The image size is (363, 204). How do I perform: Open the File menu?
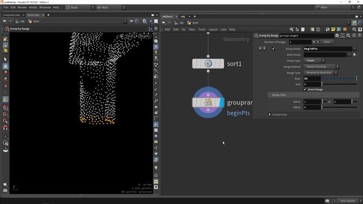pos(6,7)
